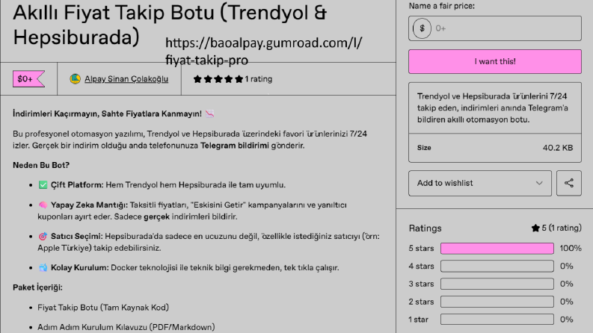
Task: Open Alpay Sinan Çolakoğlu seller profile link
Action: (126, 79)
